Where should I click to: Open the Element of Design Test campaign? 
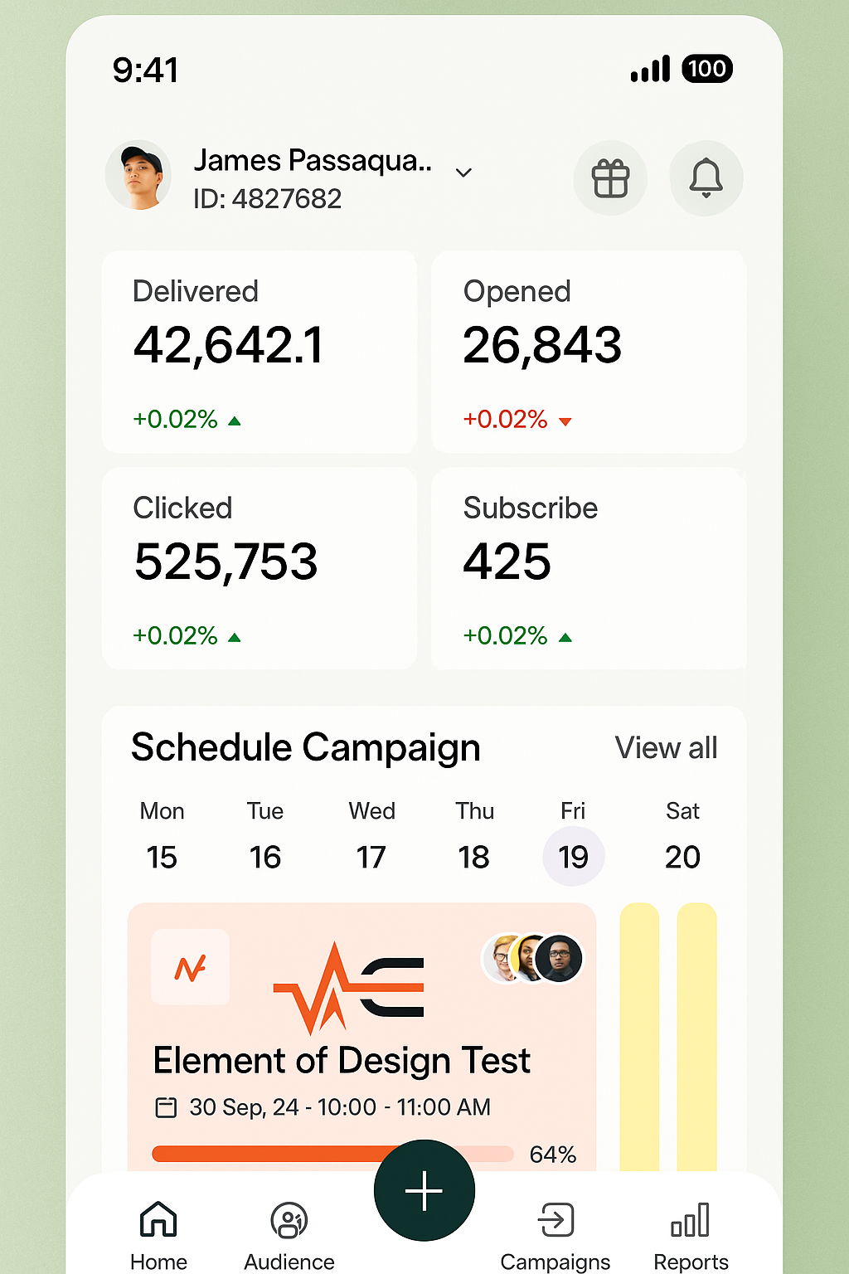click(342, 1061)
